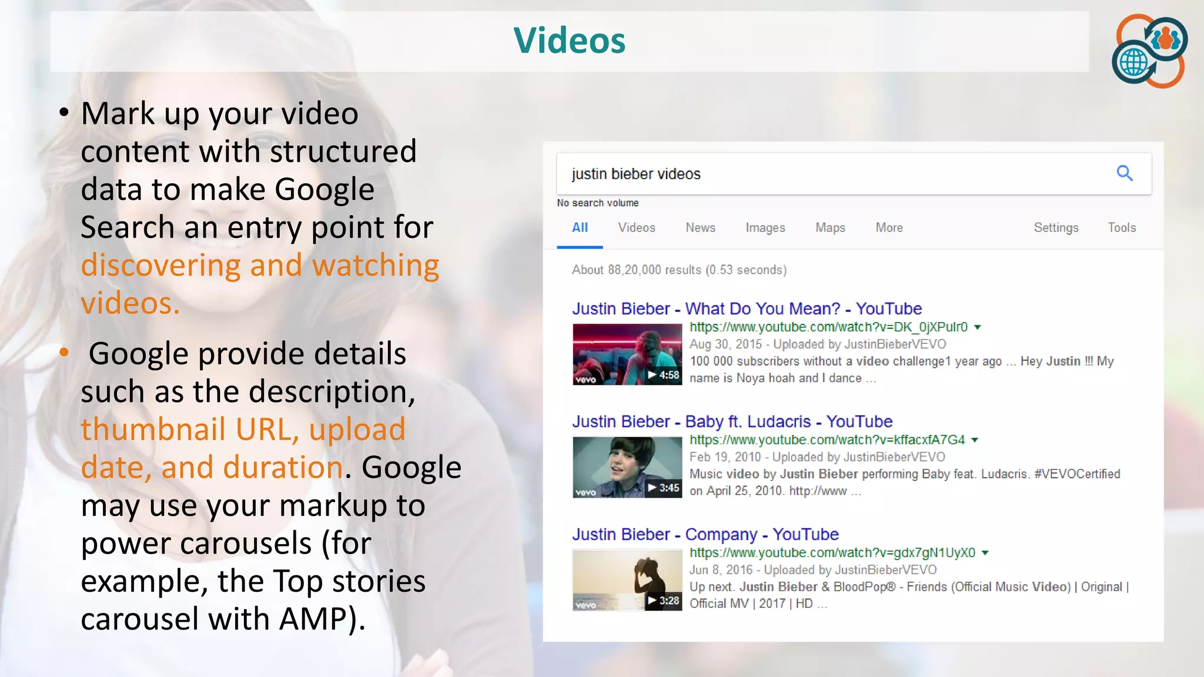The height and width of the screenshot is (677, 1204).
Task: Click the 'No search volume' text
Action: coord(598,203)
